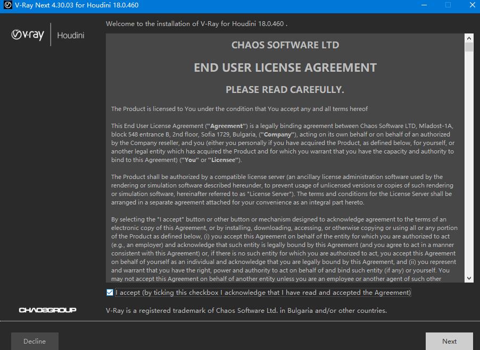
Task: Click the V-Ray logo in the left panel
Action: [28, 35]
